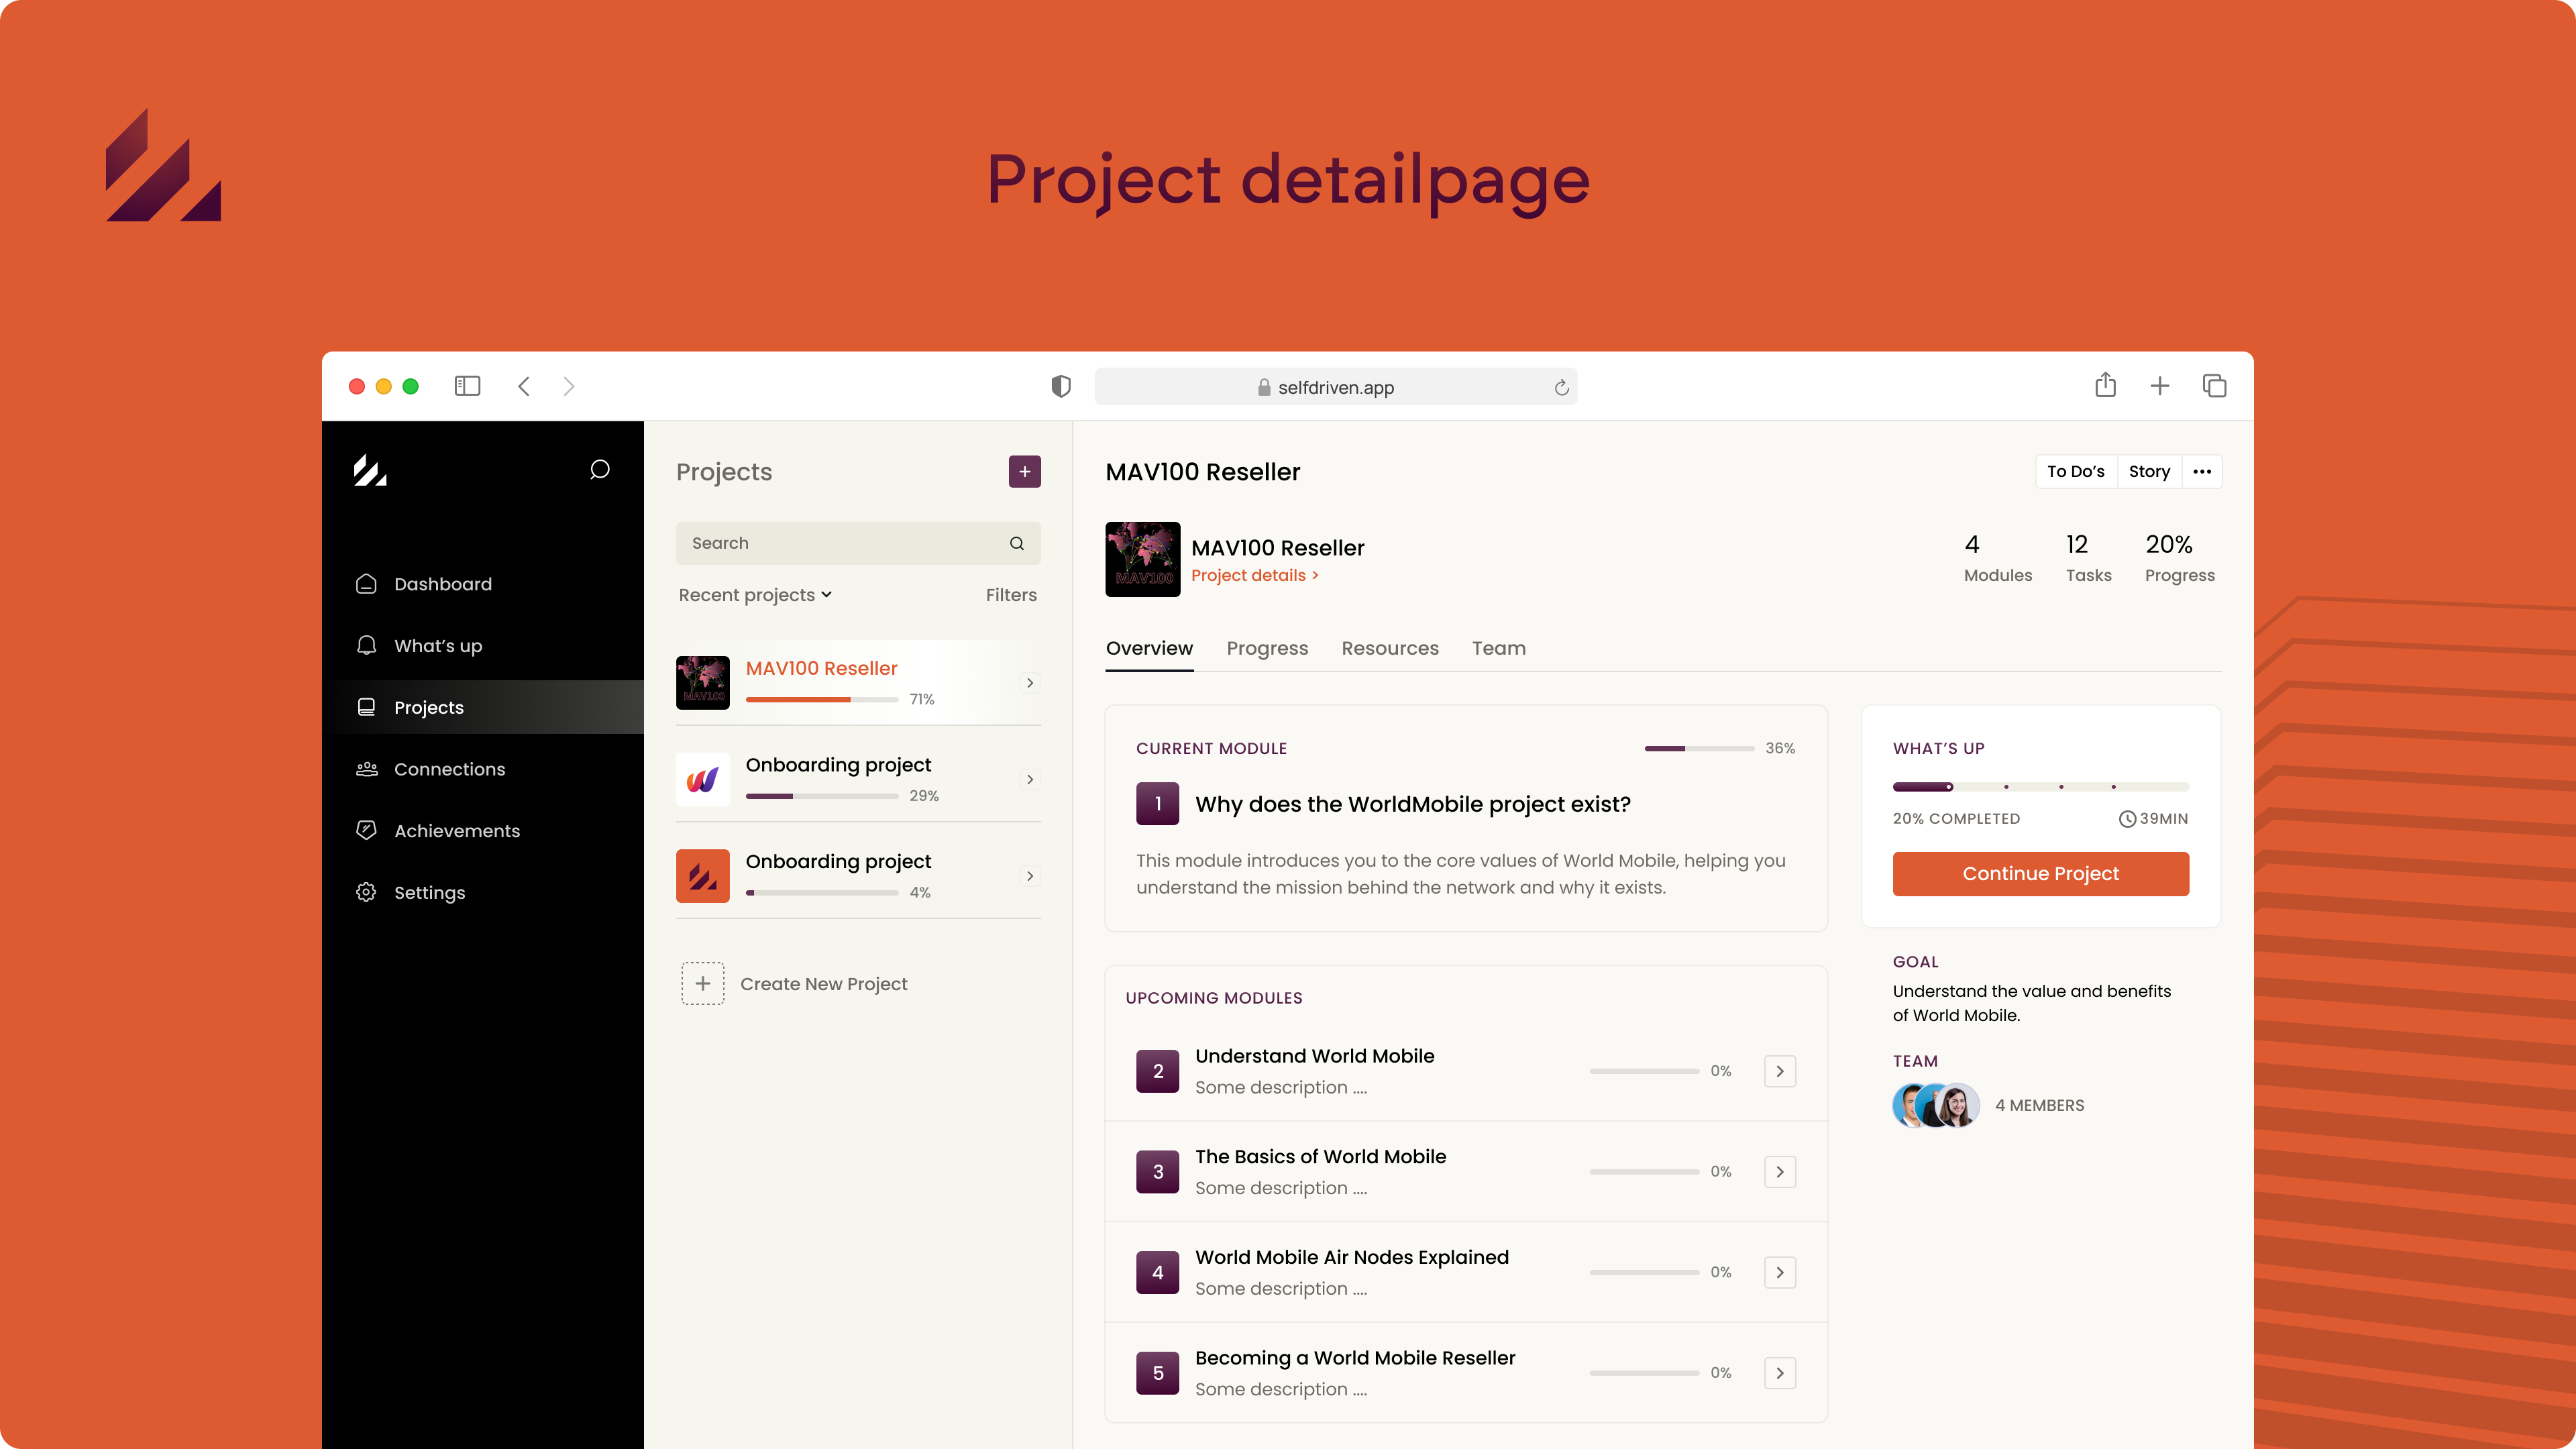
Task: Open module 5 Becoming a Reseller arrow
Action: 1780,1373
